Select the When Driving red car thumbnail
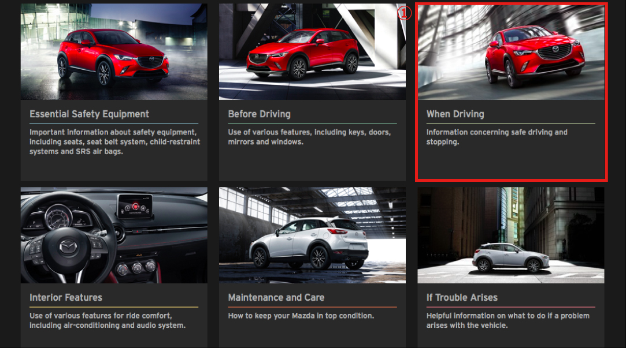The image size is (626, 348). [x=511, y=52]
